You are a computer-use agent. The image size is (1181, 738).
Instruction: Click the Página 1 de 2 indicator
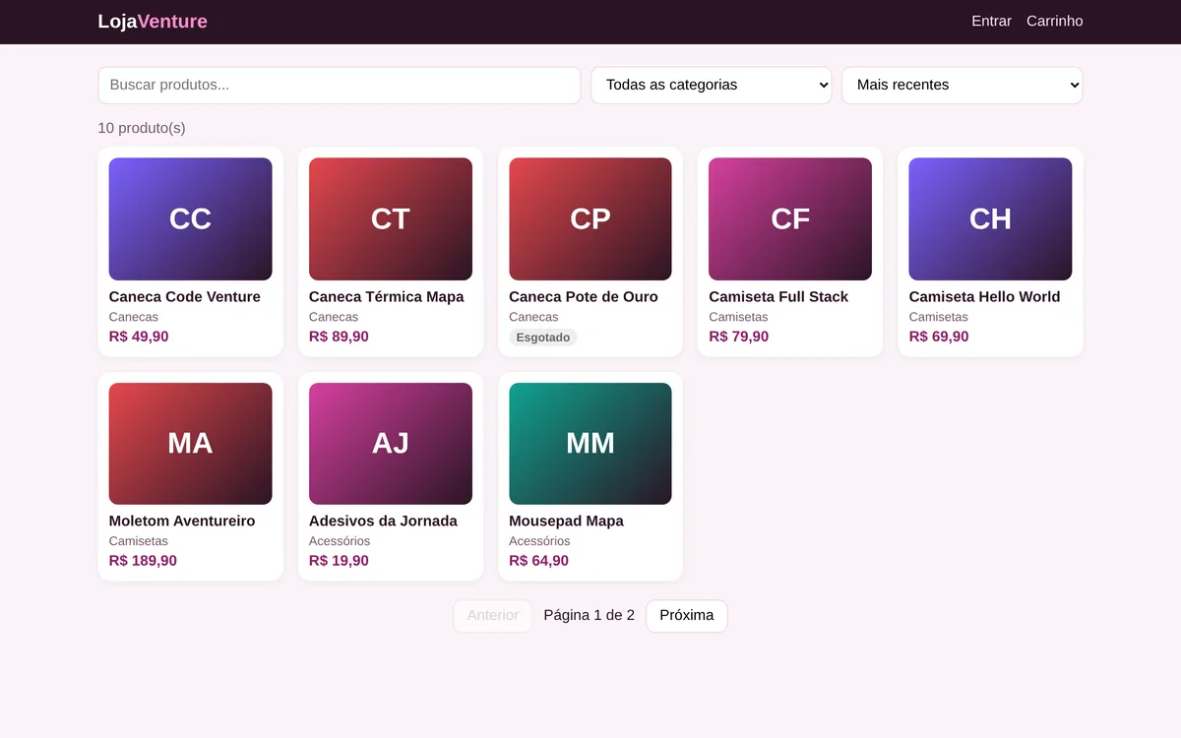pyautogui.click(x=589, y=616)
